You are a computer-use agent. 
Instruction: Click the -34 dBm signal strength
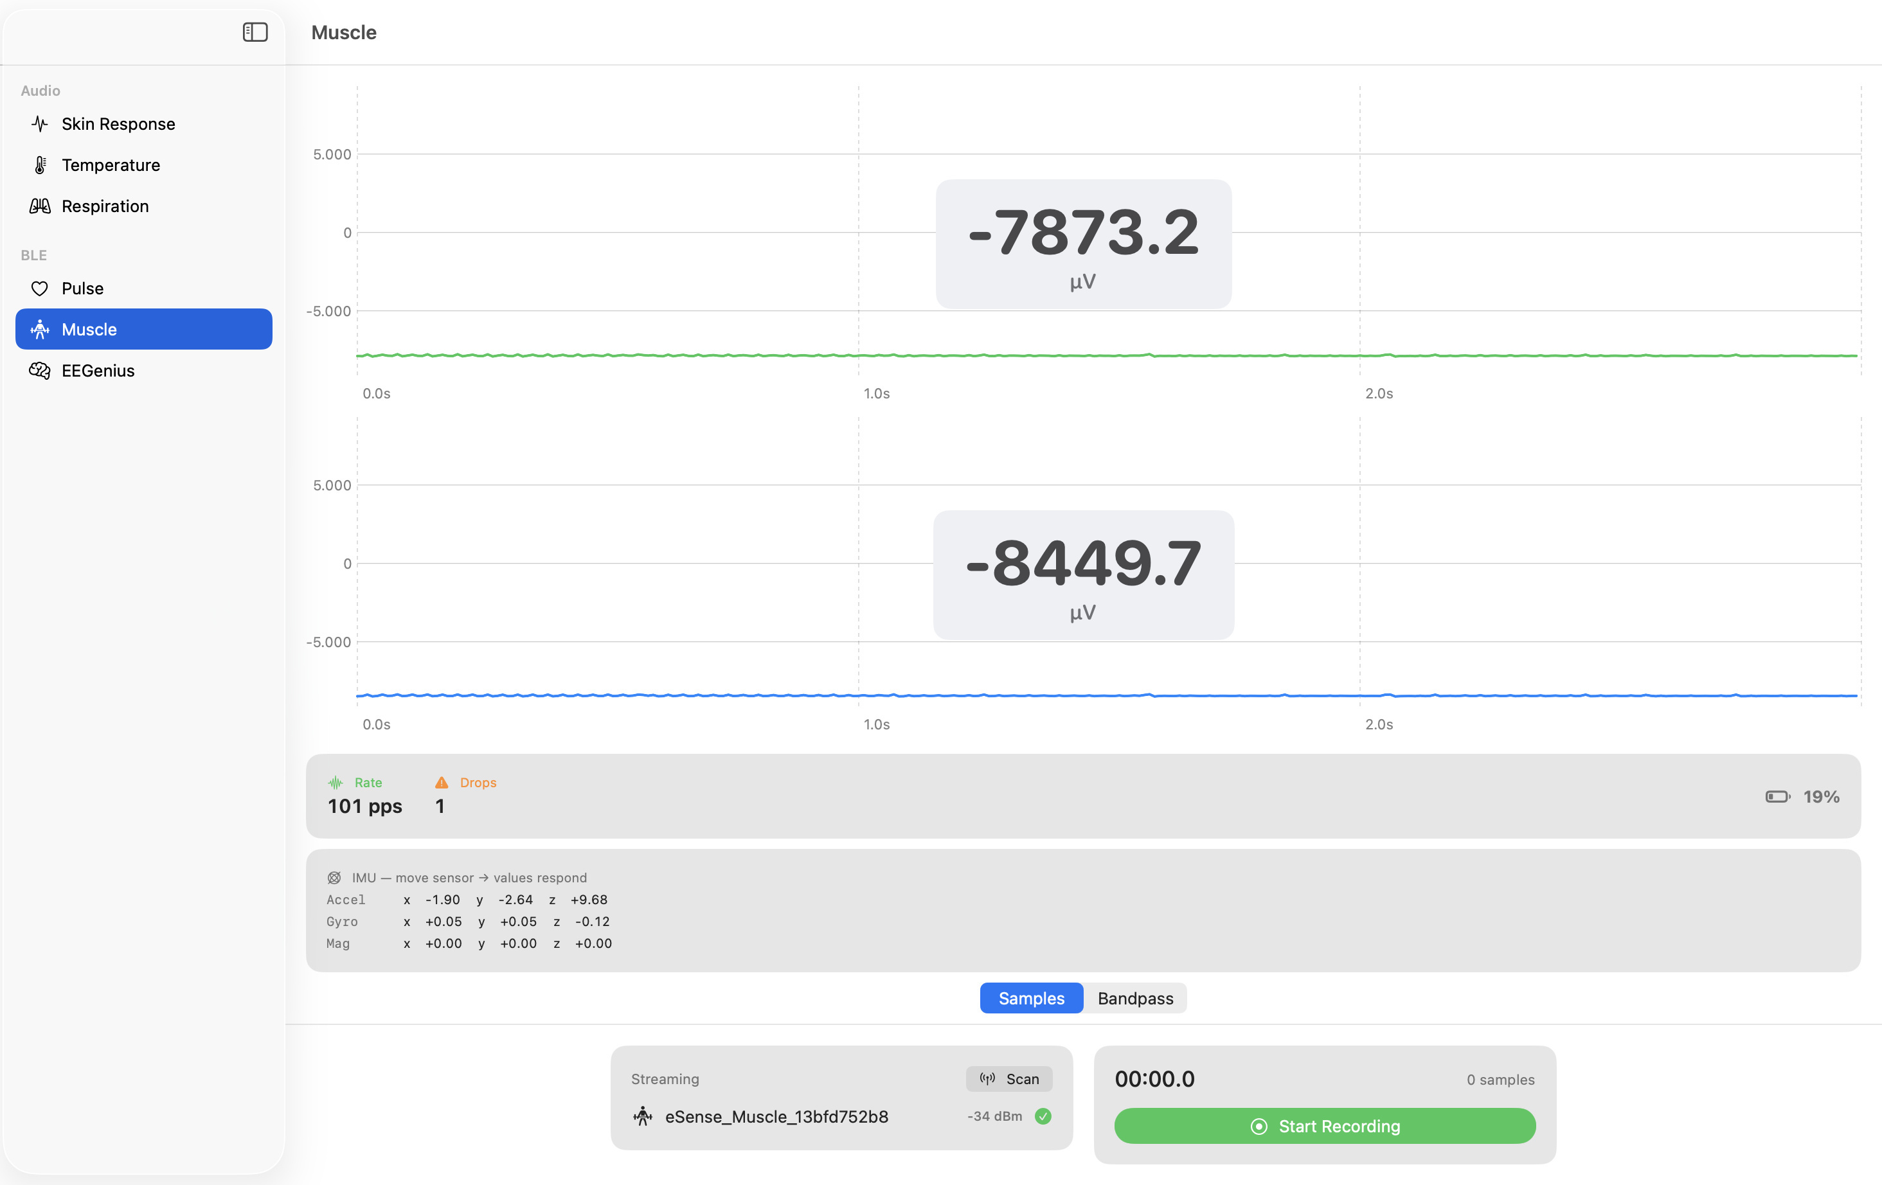tap(995, 1116)
